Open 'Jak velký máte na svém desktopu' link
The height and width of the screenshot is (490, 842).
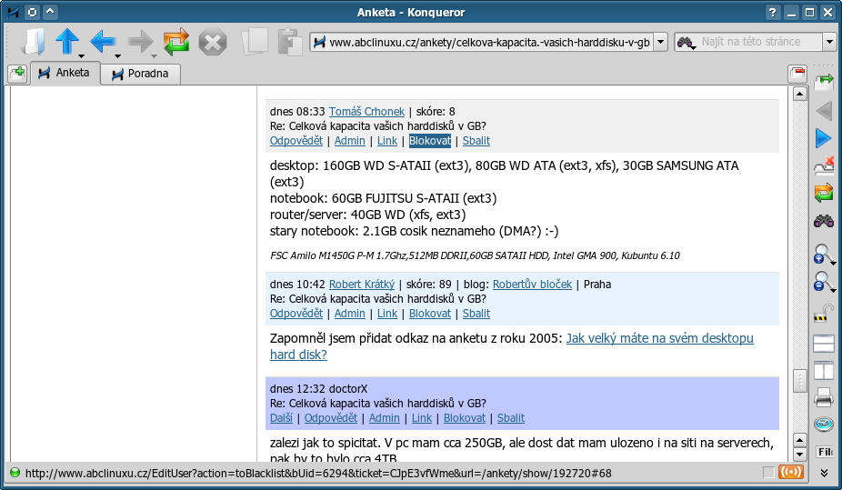(x=660, y=339)
